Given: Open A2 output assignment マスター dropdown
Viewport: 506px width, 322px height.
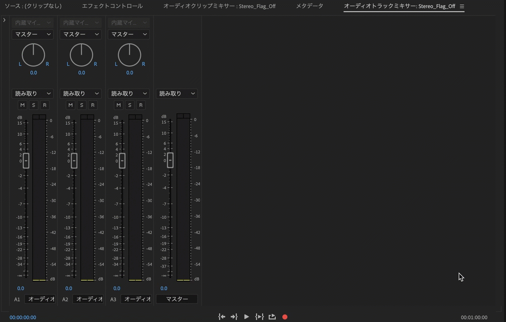Looking at the screenshot, I should point(80,34).
